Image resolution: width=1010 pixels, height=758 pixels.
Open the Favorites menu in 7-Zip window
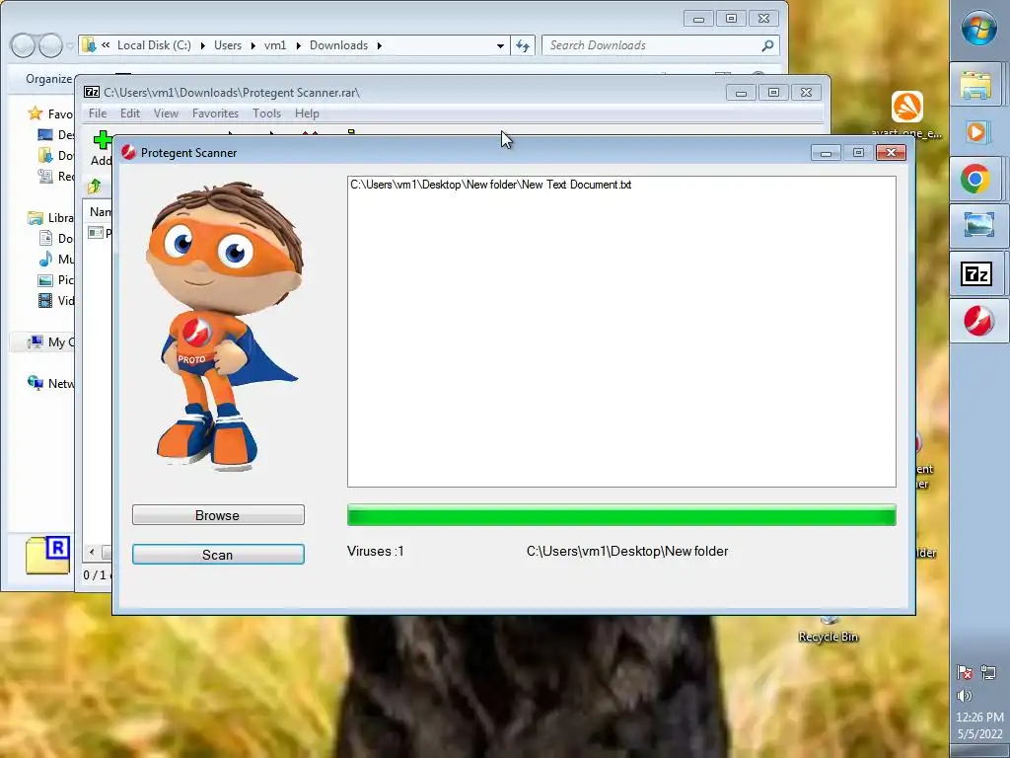(215, 114)
